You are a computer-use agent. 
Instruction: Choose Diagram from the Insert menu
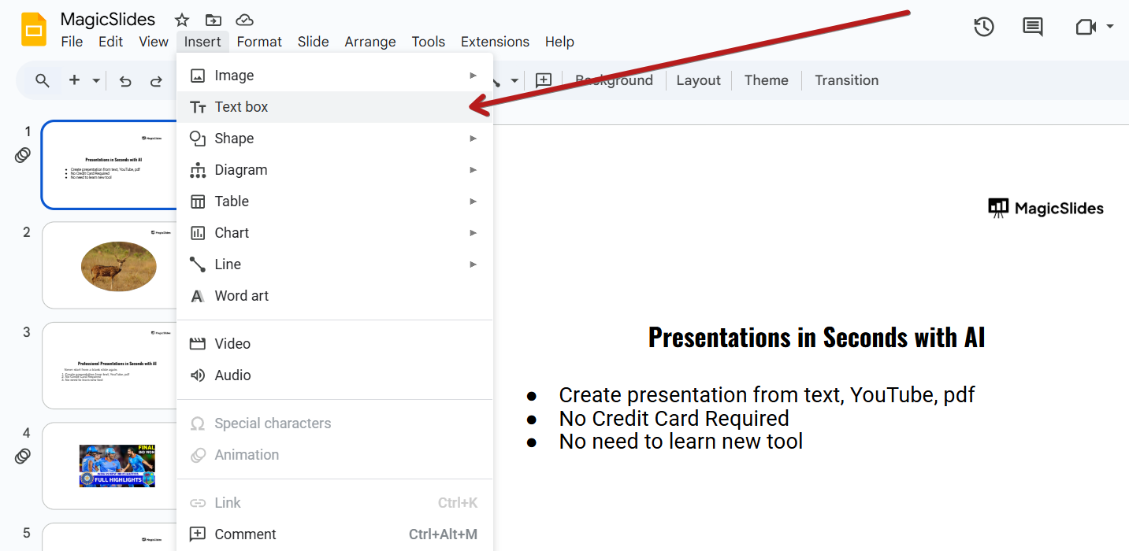coord(335,170)
